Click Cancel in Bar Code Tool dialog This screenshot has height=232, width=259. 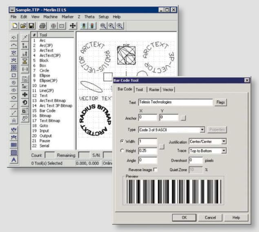click(210, 217)
